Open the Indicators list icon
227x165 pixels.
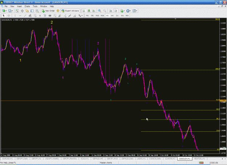[x=122, y=11]
